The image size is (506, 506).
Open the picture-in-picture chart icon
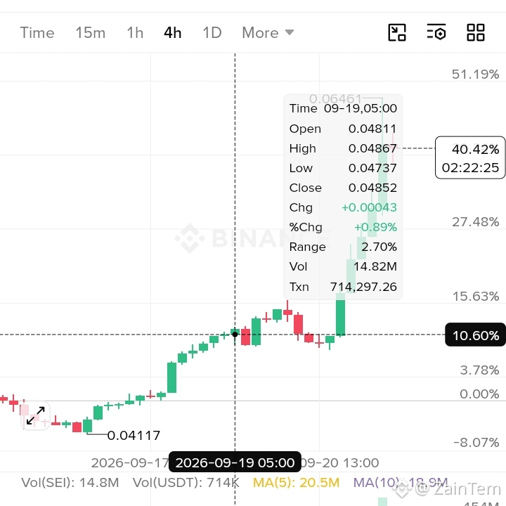(x=396, y=32)
